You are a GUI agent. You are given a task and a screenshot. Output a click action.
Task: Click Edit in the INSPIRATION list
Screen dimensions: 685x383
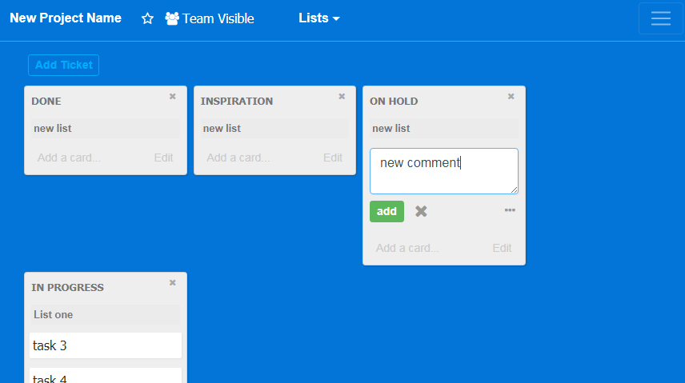tap(333, 158)
